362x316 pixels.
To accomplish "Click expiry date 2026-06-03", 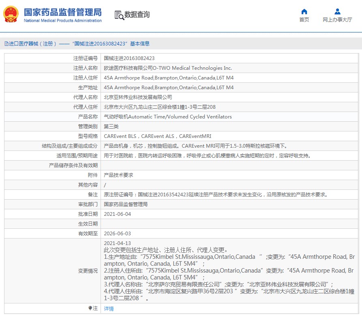I will click(x=117, y=233).
